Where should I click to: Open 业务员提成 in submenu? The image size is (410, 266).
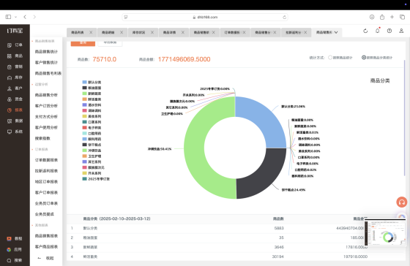pyautogui.click(x=45, y=214)
